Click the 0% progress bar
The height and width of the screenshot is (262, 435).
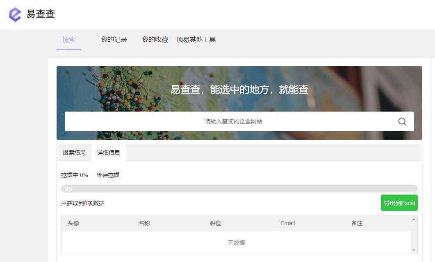click(239, 188)
